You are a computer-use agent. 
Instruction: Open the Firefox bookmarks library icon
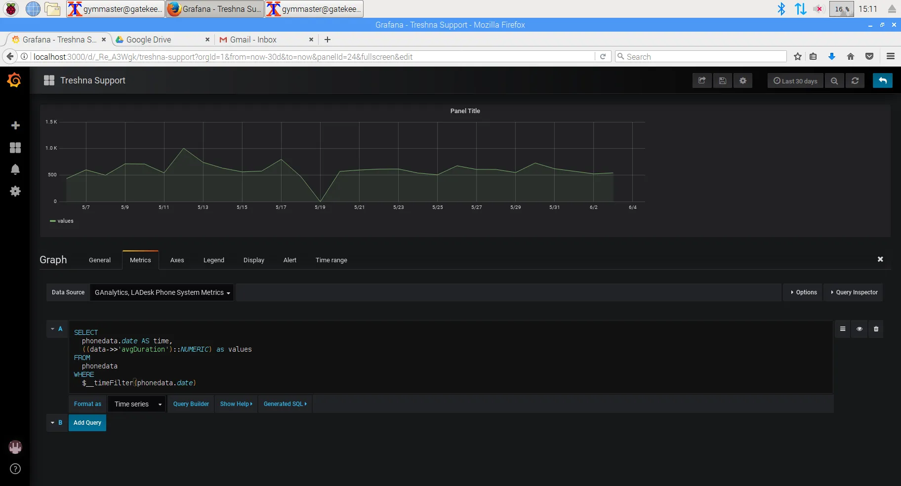[x=813, y=56]
